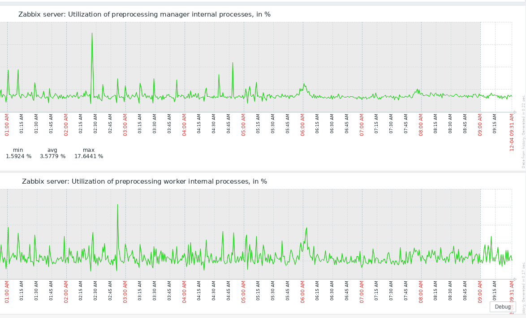Screen dimensions: 526x318
Task: Click the 'avg' legend header
Action: [52, 150]
